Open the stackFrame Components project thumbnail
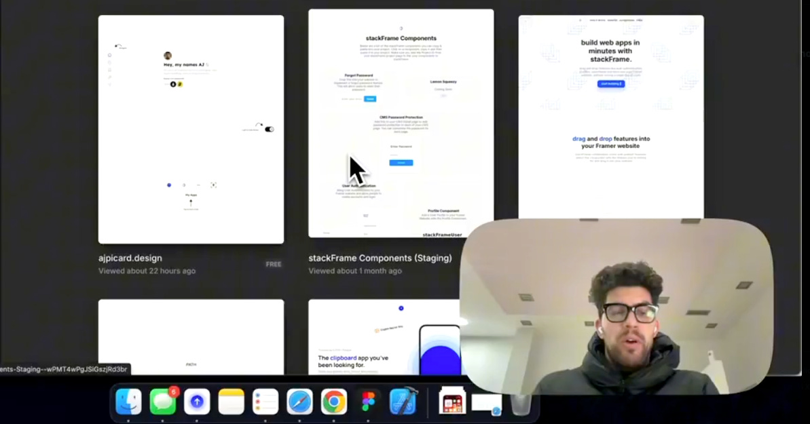The image size is (810, 424). click(x=401, y=123)
